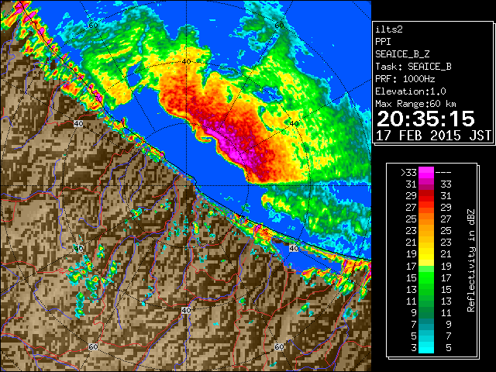Click the 60 km ring label in the northwest
Screen dimensions: 496x372
(x=93, y=26)
